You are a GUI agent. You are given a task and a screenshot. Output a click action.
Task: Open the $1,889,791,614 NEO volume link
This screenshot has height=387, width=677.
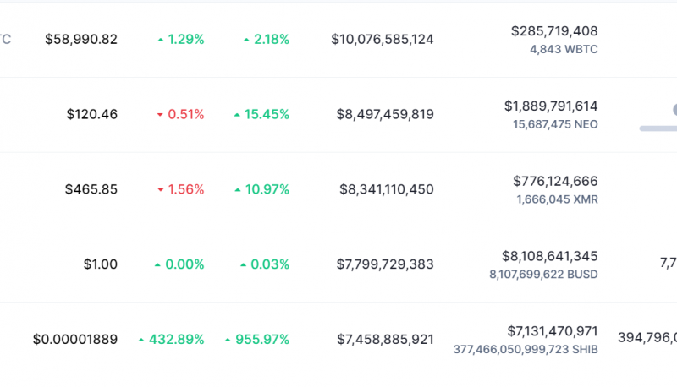pyautogui.click(x=551, y=106)
